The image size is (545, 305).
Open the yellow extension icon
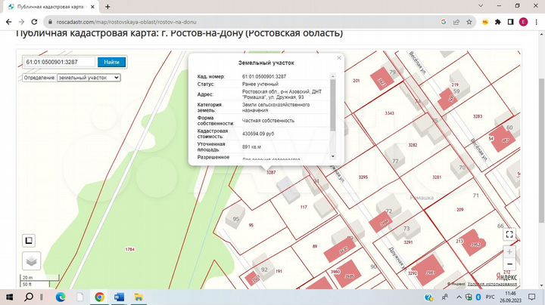[485, 22]
